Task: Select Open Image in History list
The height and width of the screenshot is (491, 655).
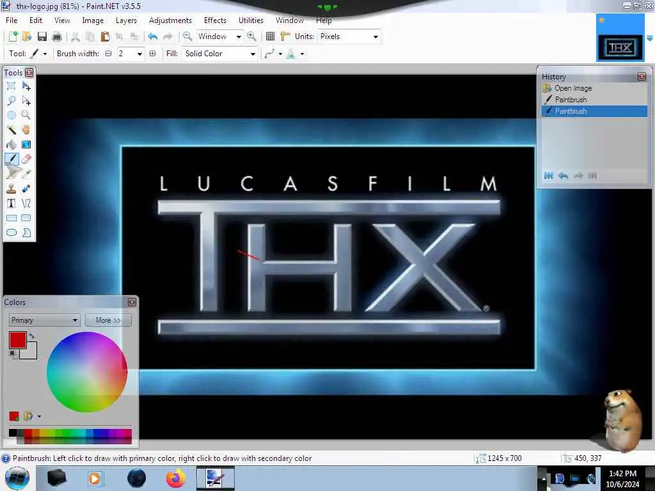Action: coord(594,88)
